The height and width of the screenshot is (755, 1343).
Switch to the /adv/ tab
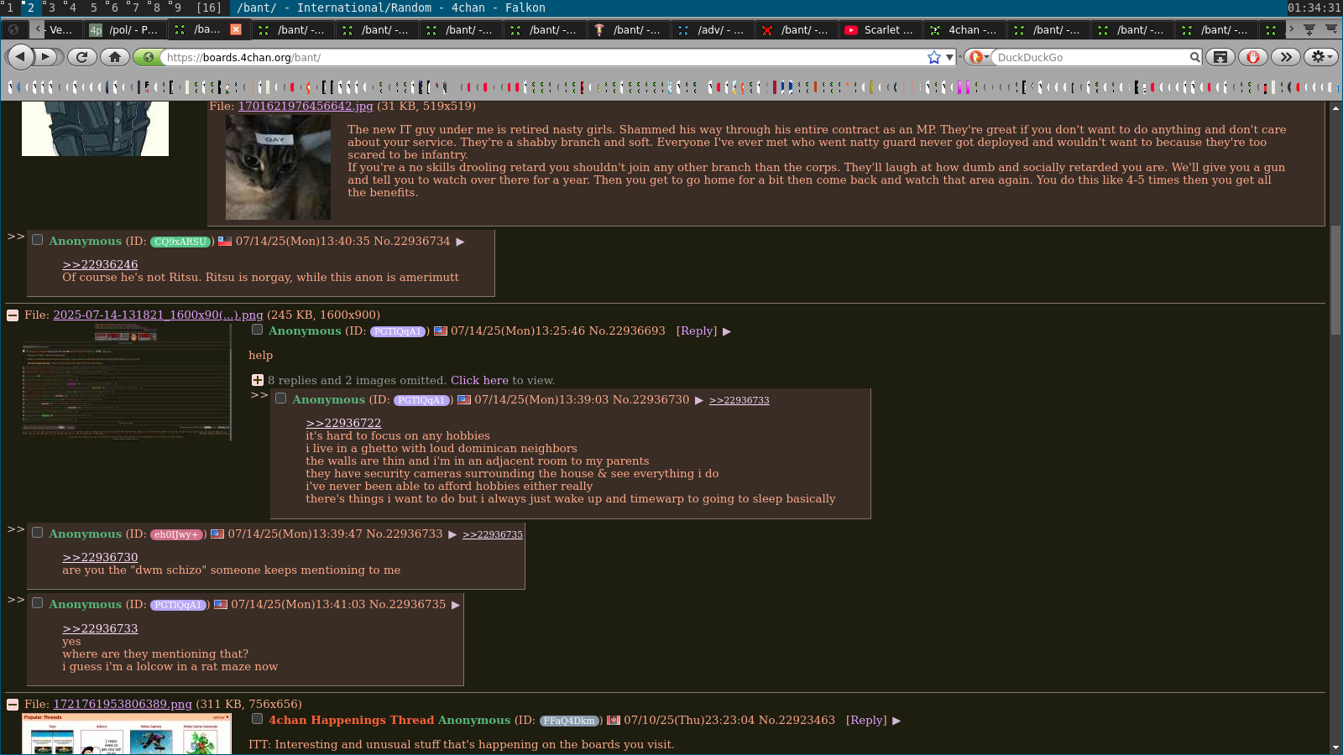[712, 29]
